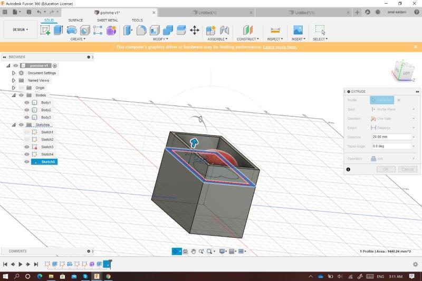Toggle visibility of Body1

[x=27, y=102]
